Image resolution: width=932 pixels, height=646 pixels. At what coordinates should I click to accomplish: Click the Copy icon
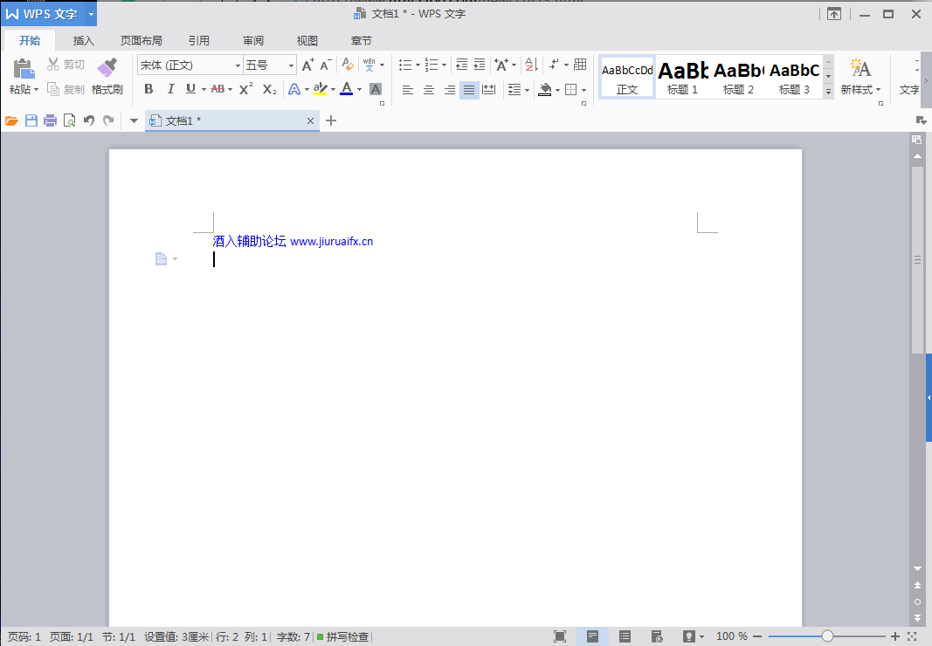pyautogui.click(x=53, y=89)
